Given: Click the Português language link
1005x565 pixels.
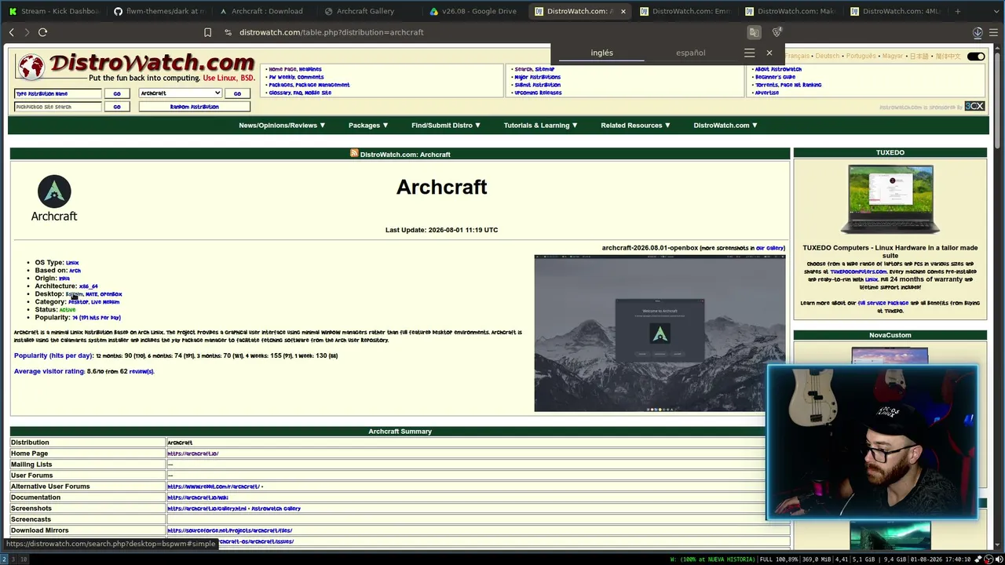Looking at the screenshot, I should pos(861,56).
